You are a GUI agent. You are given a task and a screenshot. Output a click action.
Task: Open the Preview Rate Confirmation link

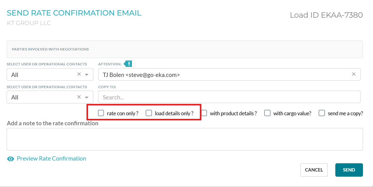coord(51,158)
